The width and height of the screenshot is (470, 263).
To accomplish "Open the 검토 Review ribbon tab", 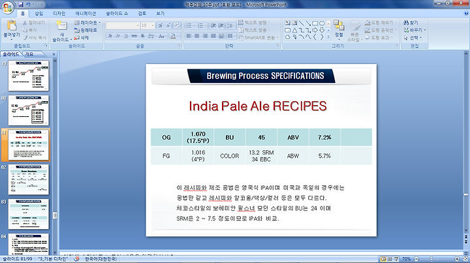I will [x=142, y=14].
